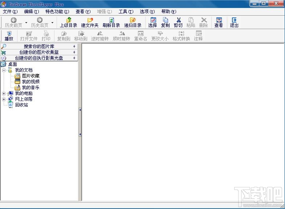
Task: Expand the 创建你的自执行影集光盘 panel plus sign
Action: pos(74,58)
